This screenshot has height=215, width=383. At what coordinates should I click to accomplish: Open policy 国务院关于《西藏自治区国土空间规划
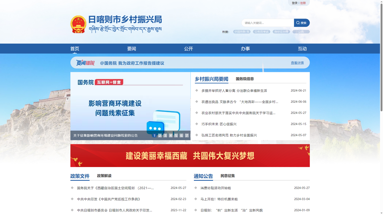pyautogui.click(x=115, y=188)
